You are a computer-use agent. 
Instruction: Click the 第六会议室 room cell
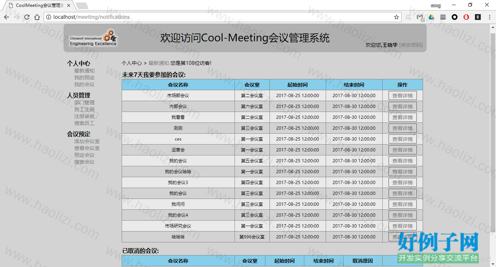coord(252,107)
